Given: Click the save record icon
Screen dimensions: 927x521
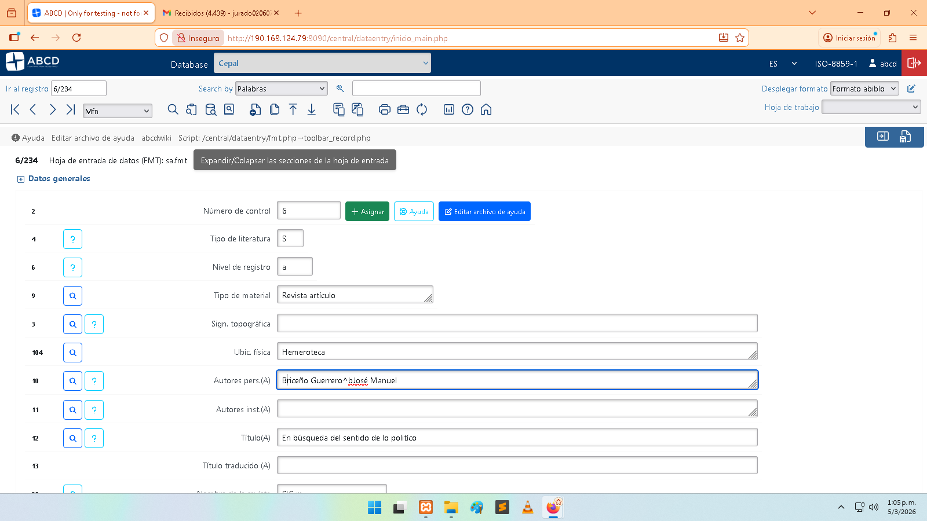Looking at the screenshot, I should click(905, 137).
